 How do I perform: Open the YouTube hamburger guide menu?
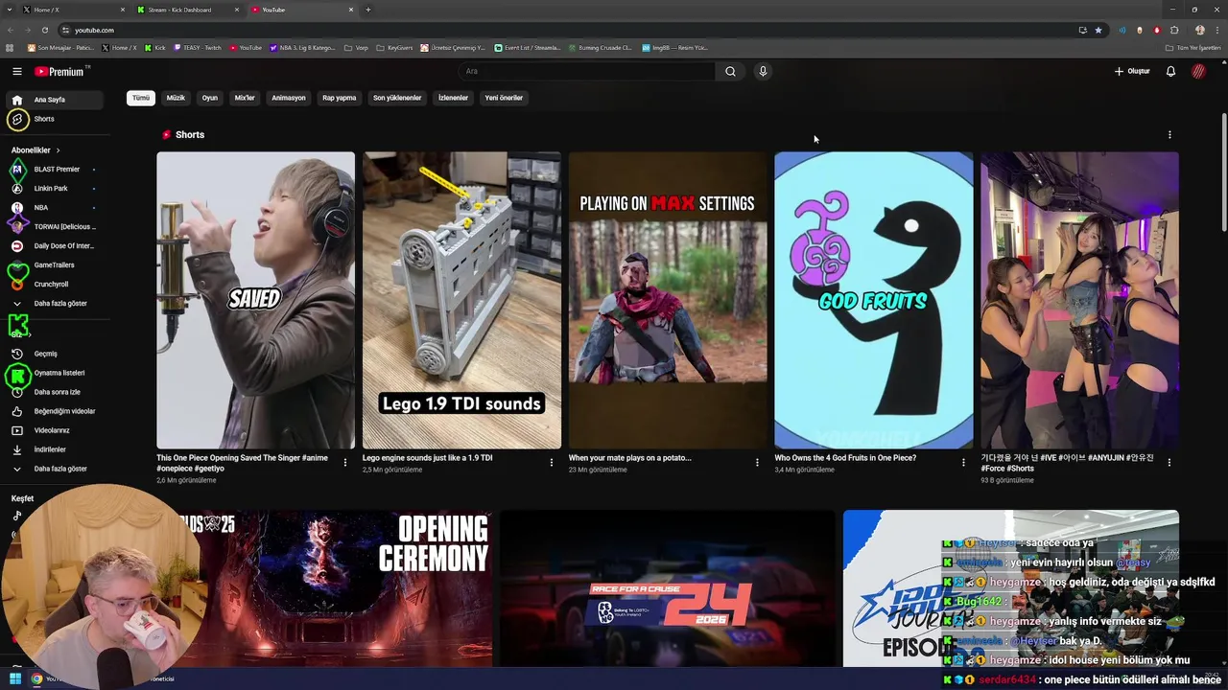(16, 71)
